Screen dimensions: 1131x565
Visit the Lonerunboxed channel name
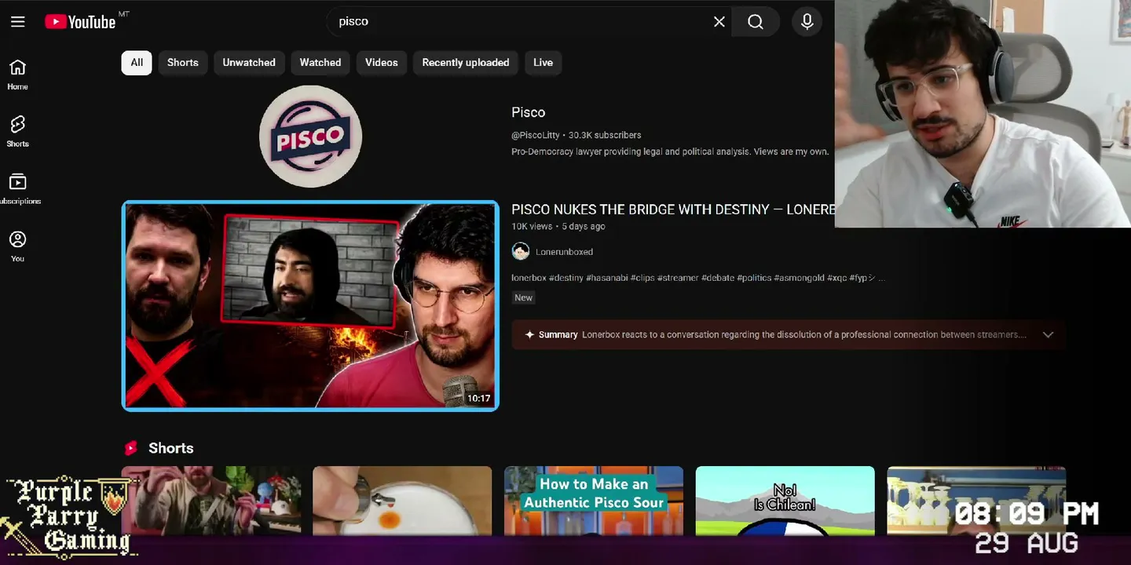564,252
